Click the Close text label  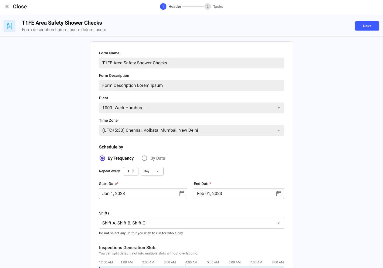pos(20,6)
